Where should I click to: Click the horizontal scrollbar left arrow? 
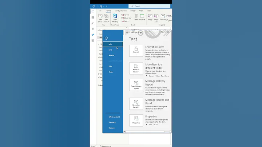pyautogui.click(x=124, y=132)
